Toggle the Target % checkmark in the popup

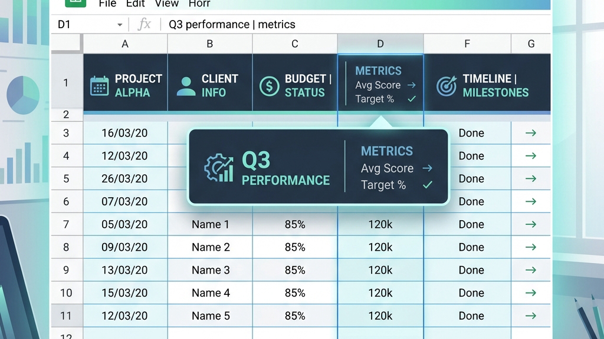pos(428,185)
